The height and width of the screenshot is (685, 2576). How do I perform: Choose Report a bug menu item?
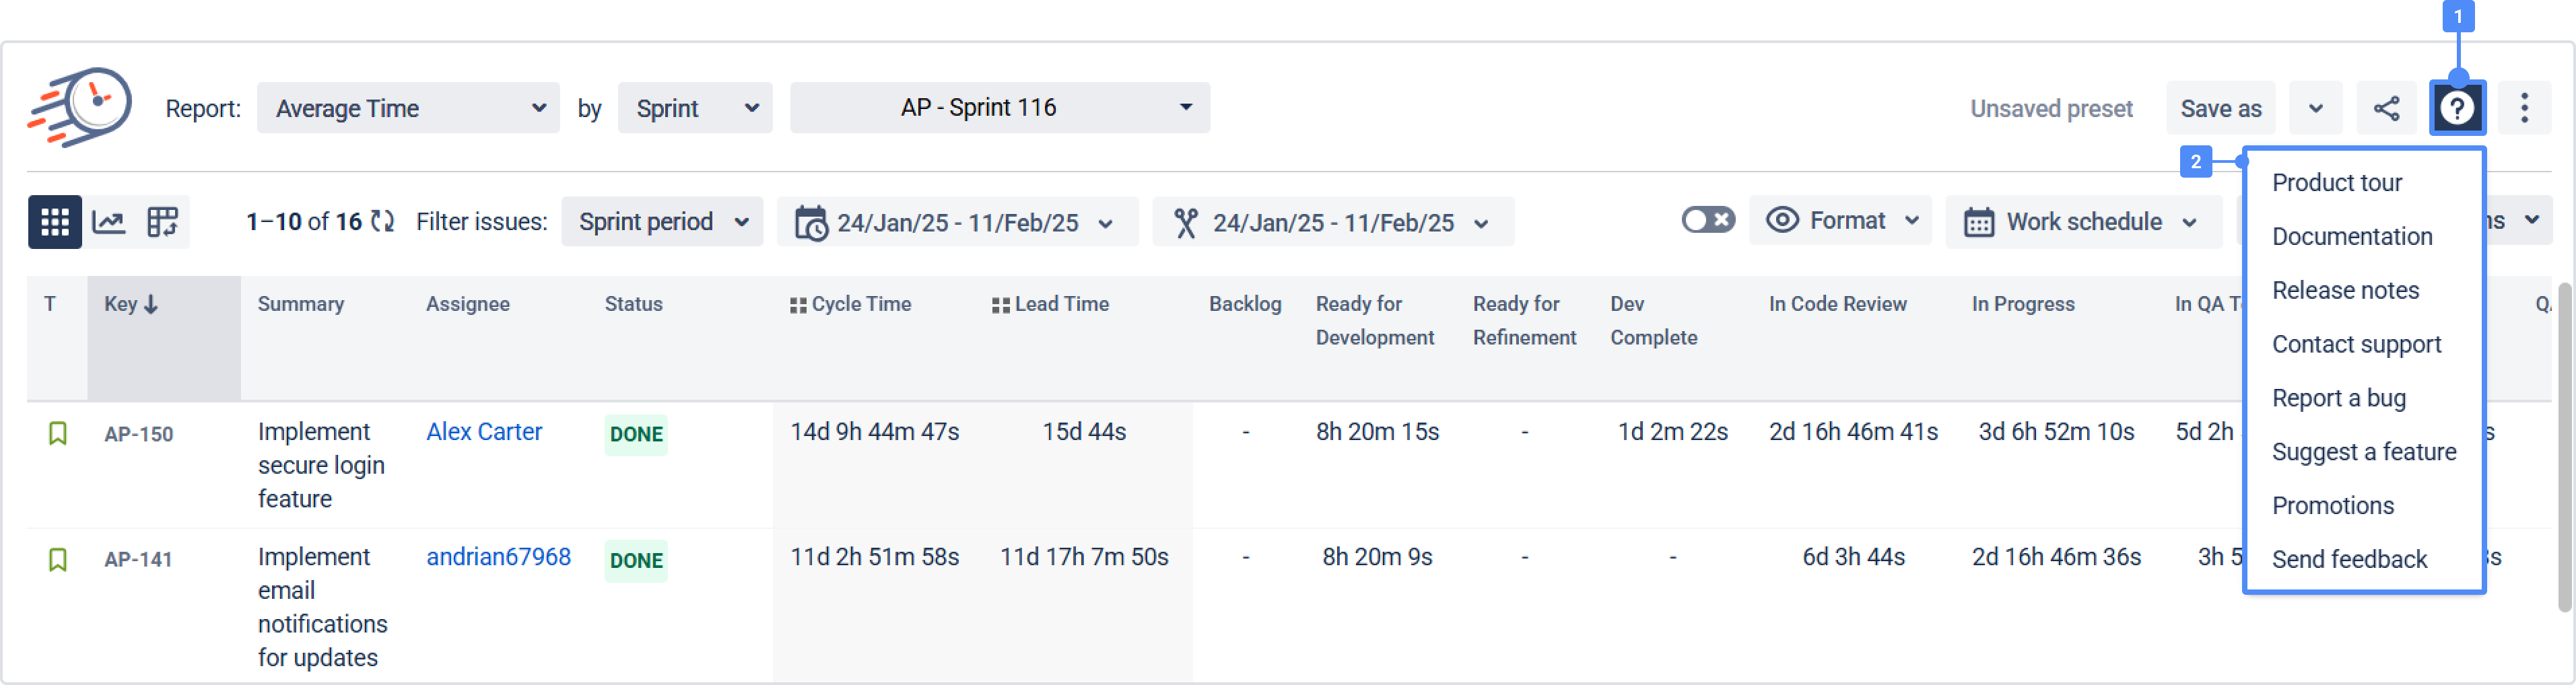(2338, 398)
